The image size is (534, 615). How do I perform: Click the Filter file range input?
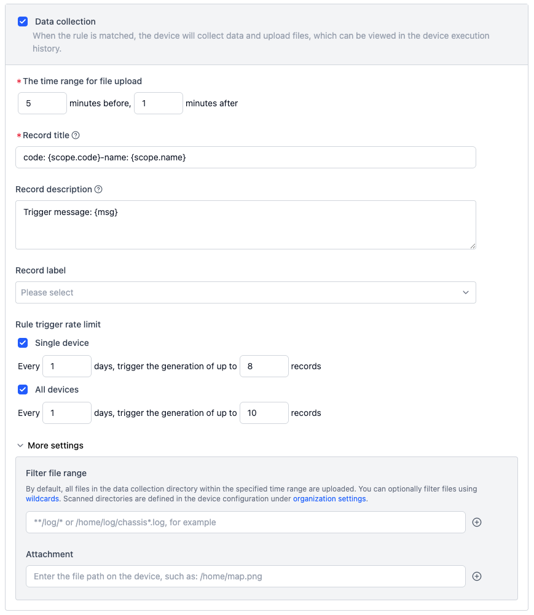(246, 522)
